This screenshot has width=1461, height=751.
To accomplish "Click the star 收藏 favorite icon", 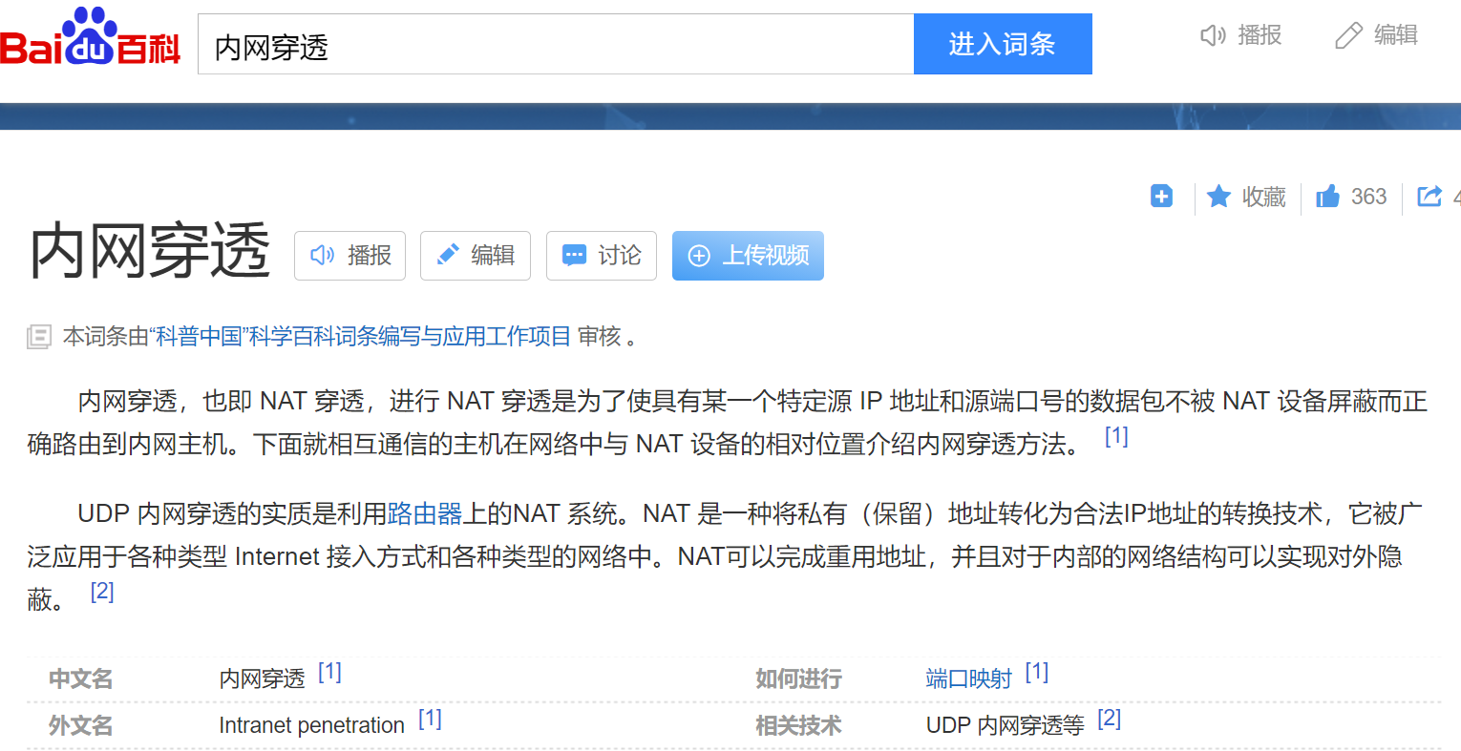I will (1218, 197).
